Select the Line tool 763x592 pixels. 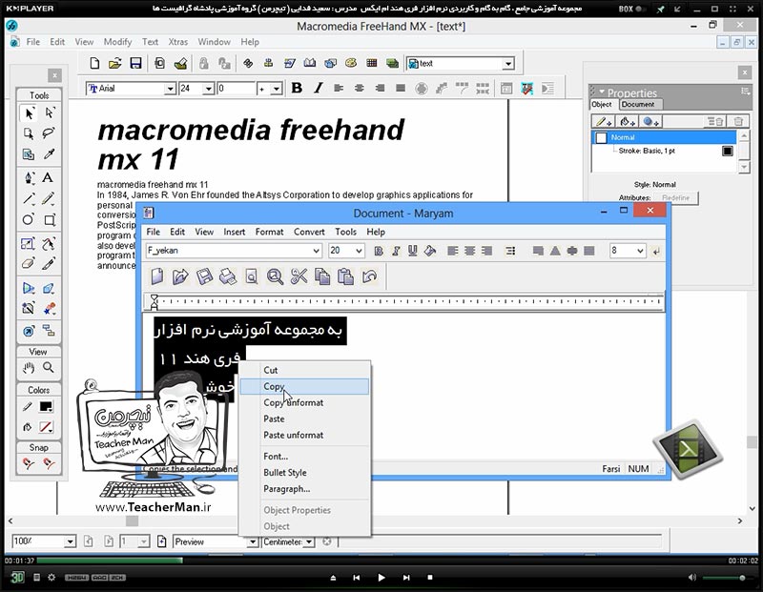click(29, 199)
